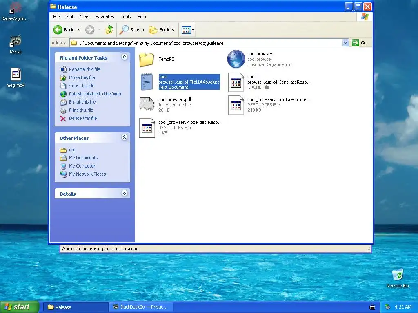Click Publish this file to the Web
The image size is (418, 313).
[95, 94]
